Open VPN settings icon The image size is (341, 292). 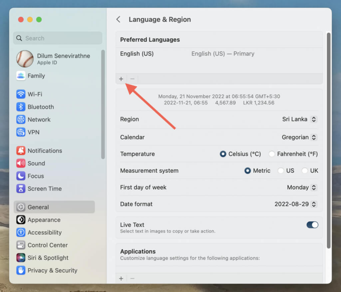[x=21, y=132]
